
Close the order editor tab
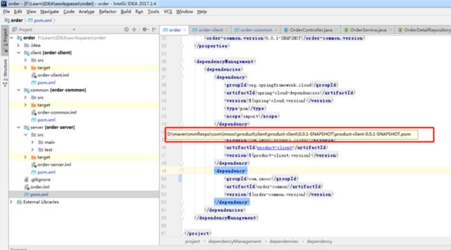point(185,30)
